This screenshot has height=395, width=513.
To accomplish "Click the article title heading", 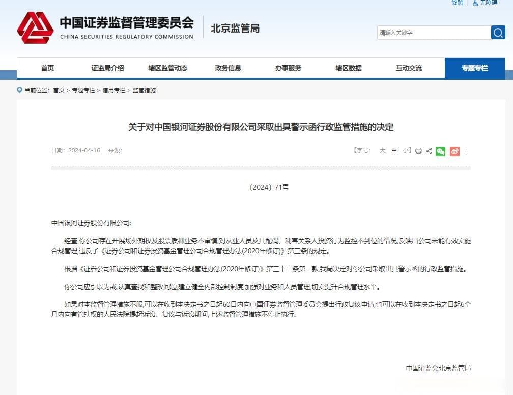I will tap(261, 127).
